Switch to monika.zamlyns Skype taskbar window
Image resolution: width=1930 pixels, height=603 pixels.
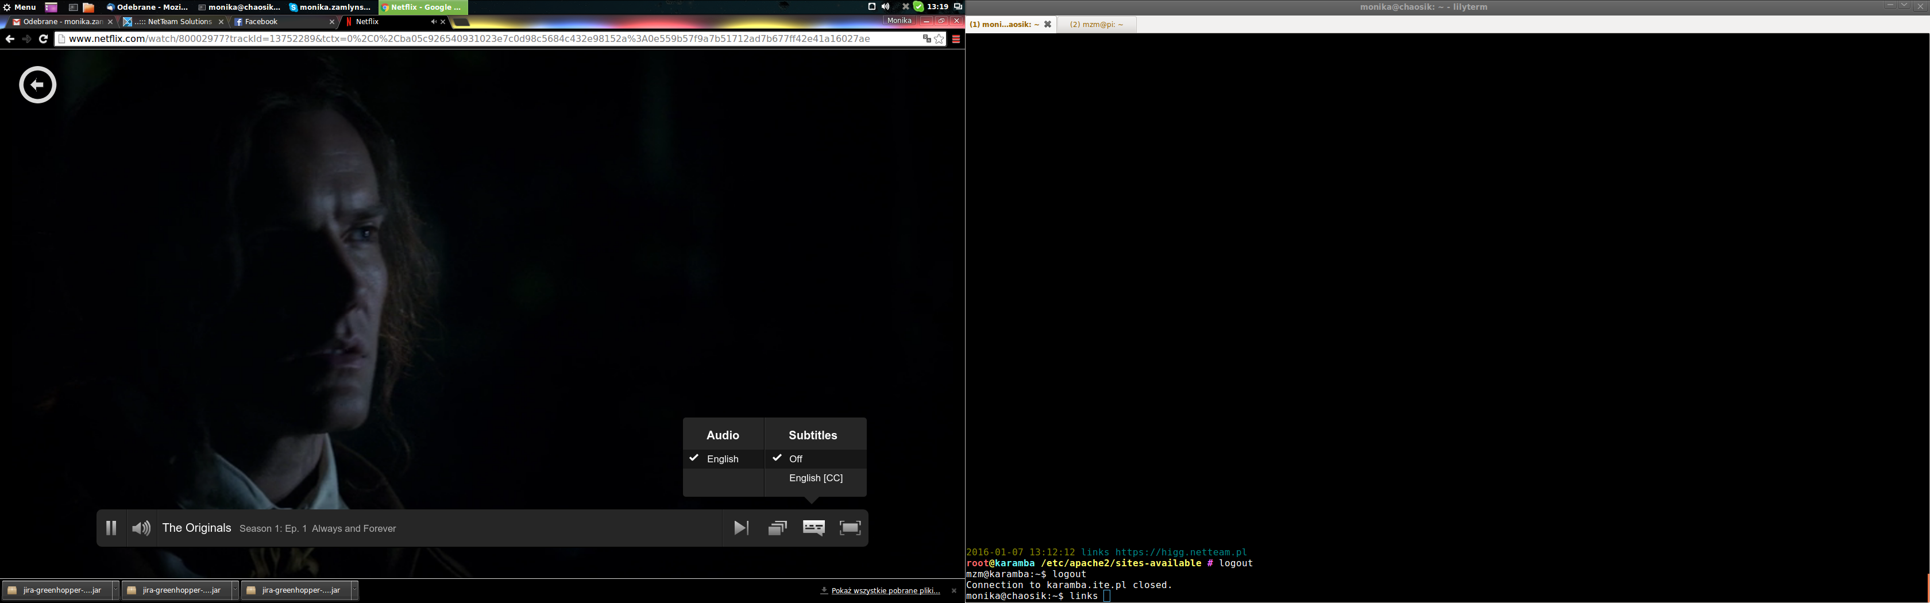pos(330,7)
